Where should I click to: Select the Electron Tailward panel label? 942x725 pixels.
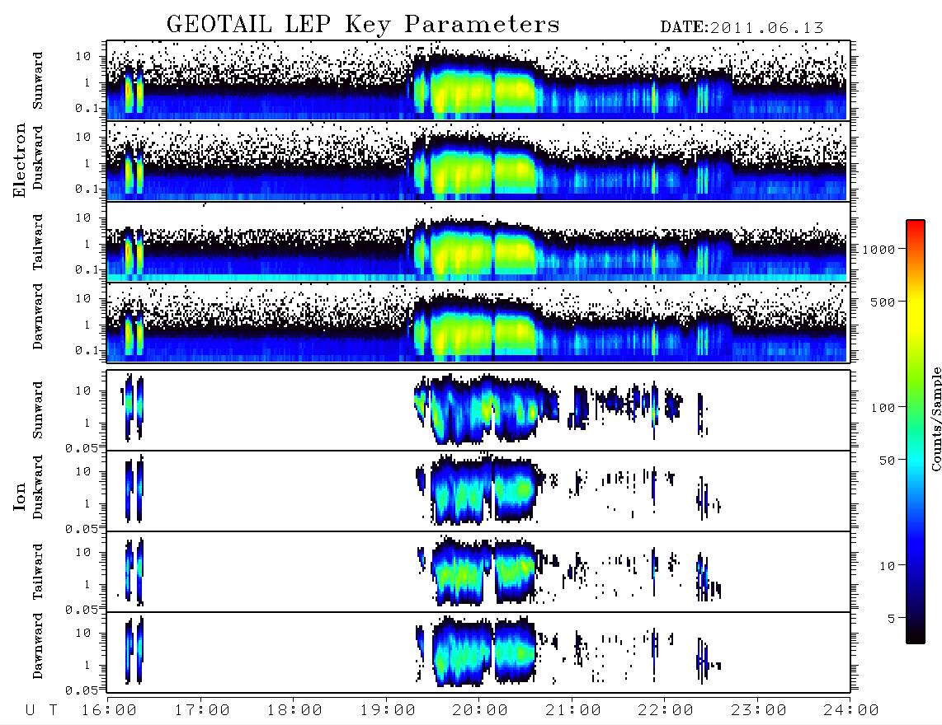(38, 242)
